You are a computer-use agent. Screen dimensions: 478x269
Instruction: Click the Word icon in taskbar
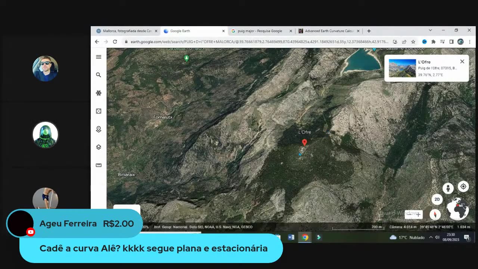tap(291, 237)
